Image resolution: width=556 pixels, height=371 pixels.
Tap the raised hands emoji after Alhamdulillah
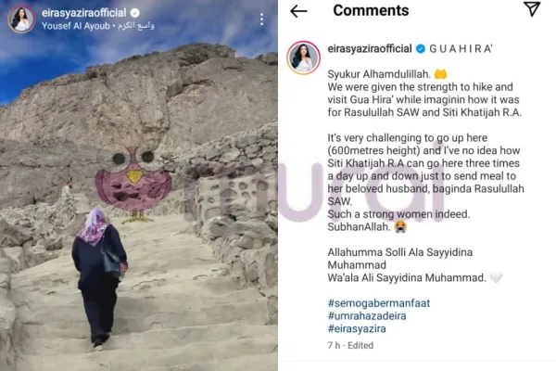coord(440,74)
